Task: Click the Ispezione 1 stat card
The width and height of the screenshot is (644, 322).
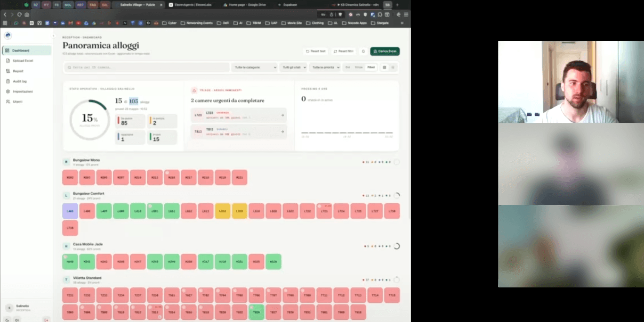Action: [x=130, y=137]
